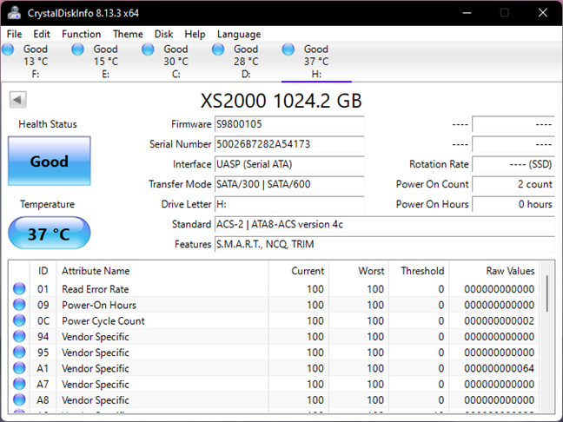
Task: Open the Edit menu
Action: pos(42,34)
